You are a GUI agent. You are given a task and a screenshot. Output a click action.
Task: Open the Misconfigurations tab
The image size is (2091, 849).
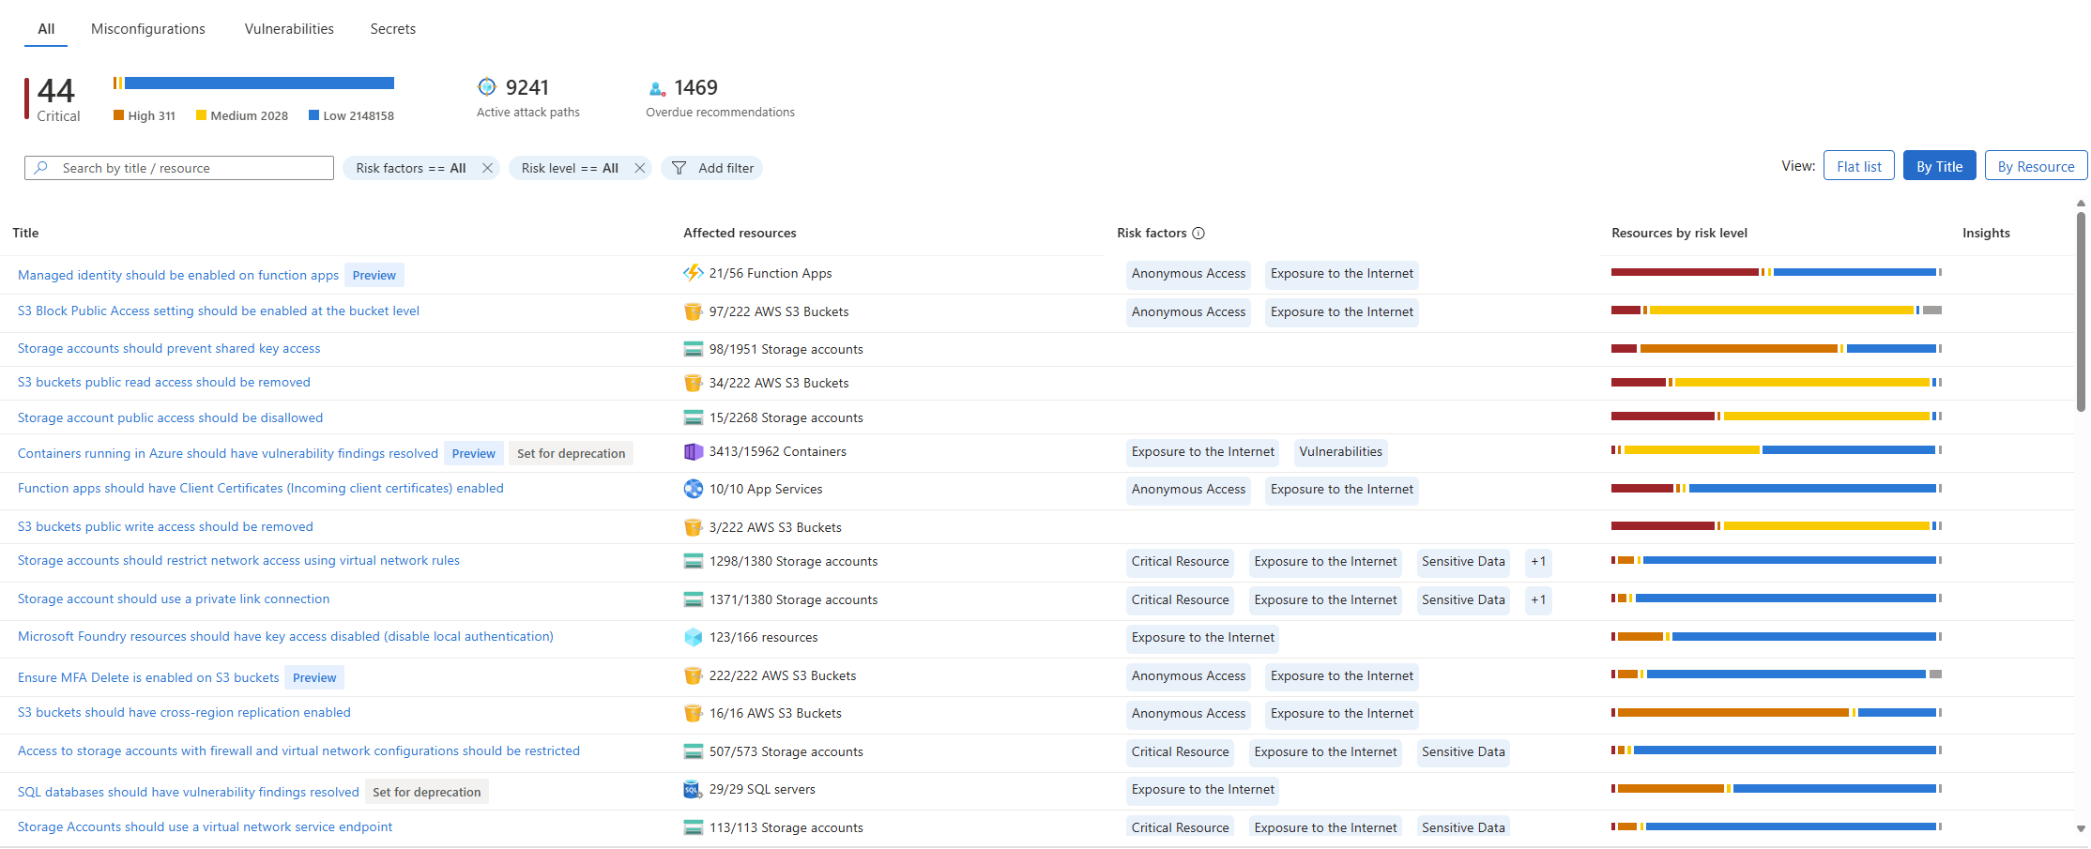(x=148, y=29)
